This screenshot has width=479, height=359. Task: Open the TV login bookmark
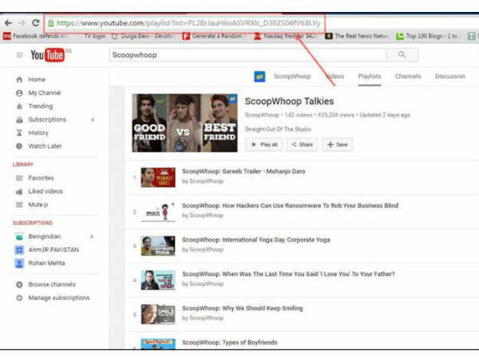pos(95,36)
